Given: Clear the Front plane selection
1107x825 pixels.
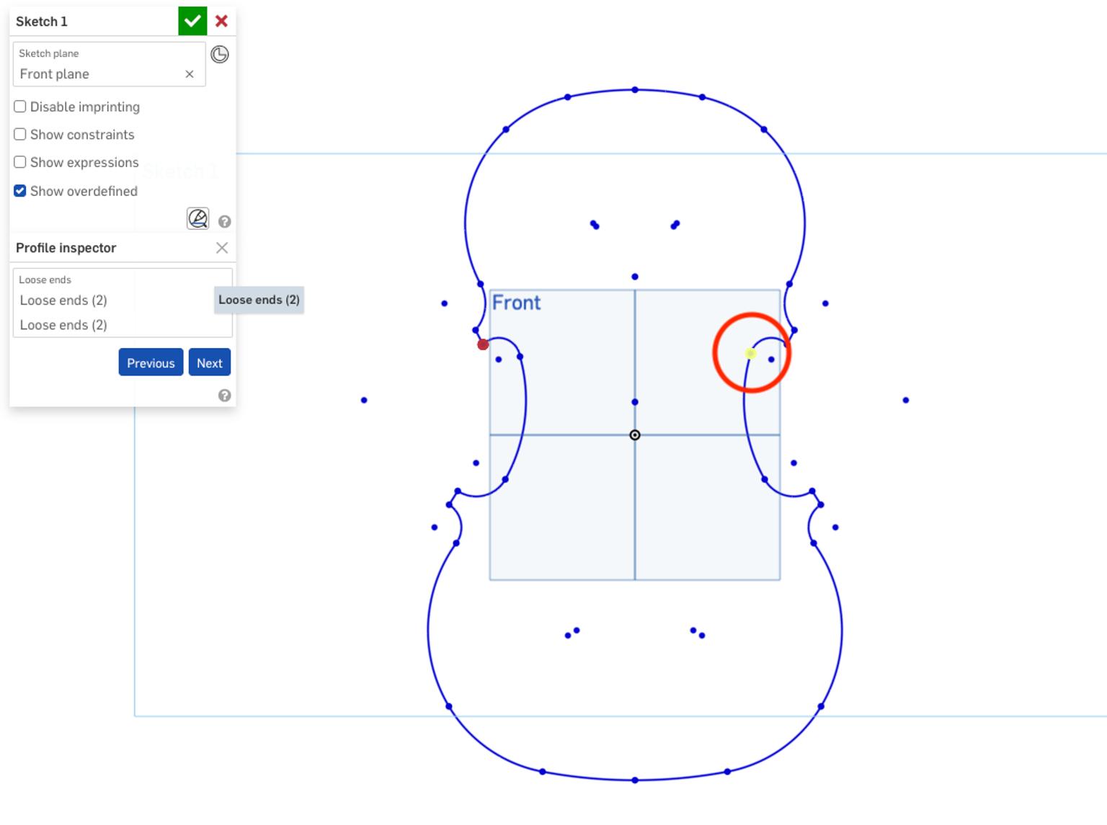Looking at the screenshot, I should [190, 73].
